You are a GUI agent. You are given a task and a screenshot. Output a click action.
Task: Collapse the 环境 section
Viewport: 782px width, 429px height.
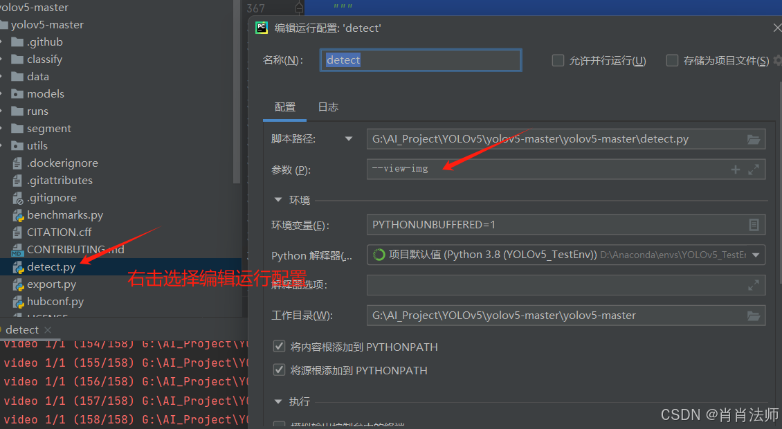279,200
